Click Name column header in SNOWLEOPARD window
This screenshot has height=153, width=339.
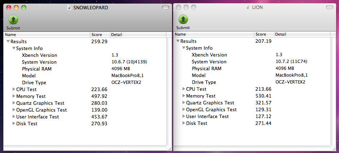click(x=47, y=35)
